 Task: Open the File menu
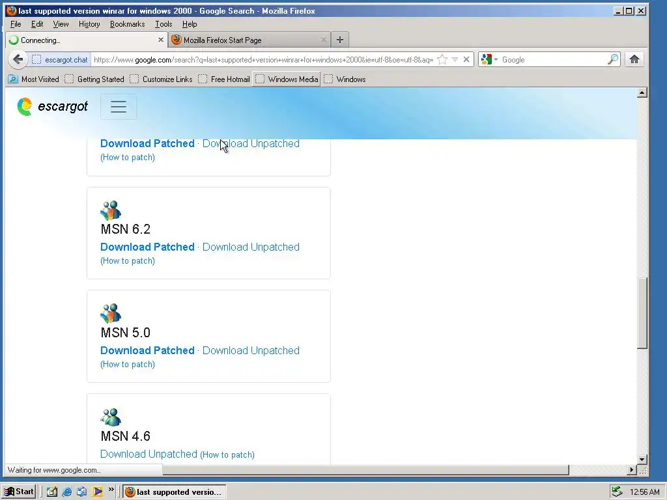pyautogui.click(x=16, y=24)
